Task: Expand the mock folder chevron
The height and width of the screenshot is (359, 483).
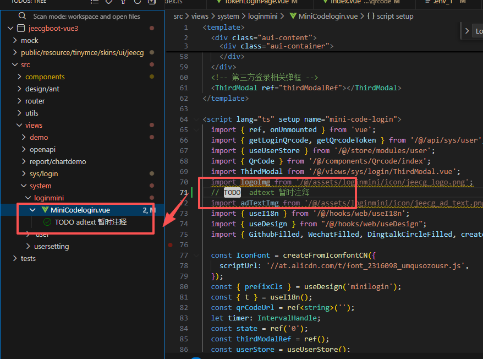Action: (15, 40)
